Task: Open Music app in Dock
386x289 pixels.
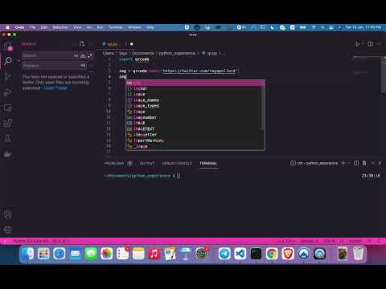Action: (154, 254)
